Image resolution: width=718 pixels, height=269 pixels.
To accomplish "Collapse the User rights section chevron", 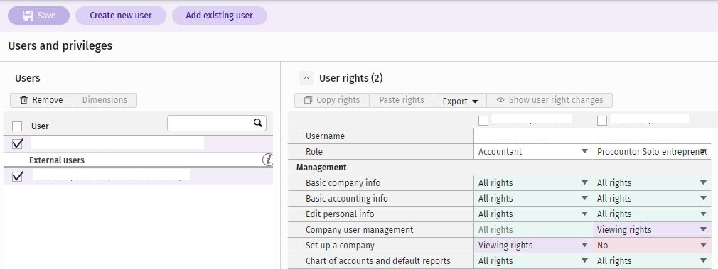I will coord(306,78).
